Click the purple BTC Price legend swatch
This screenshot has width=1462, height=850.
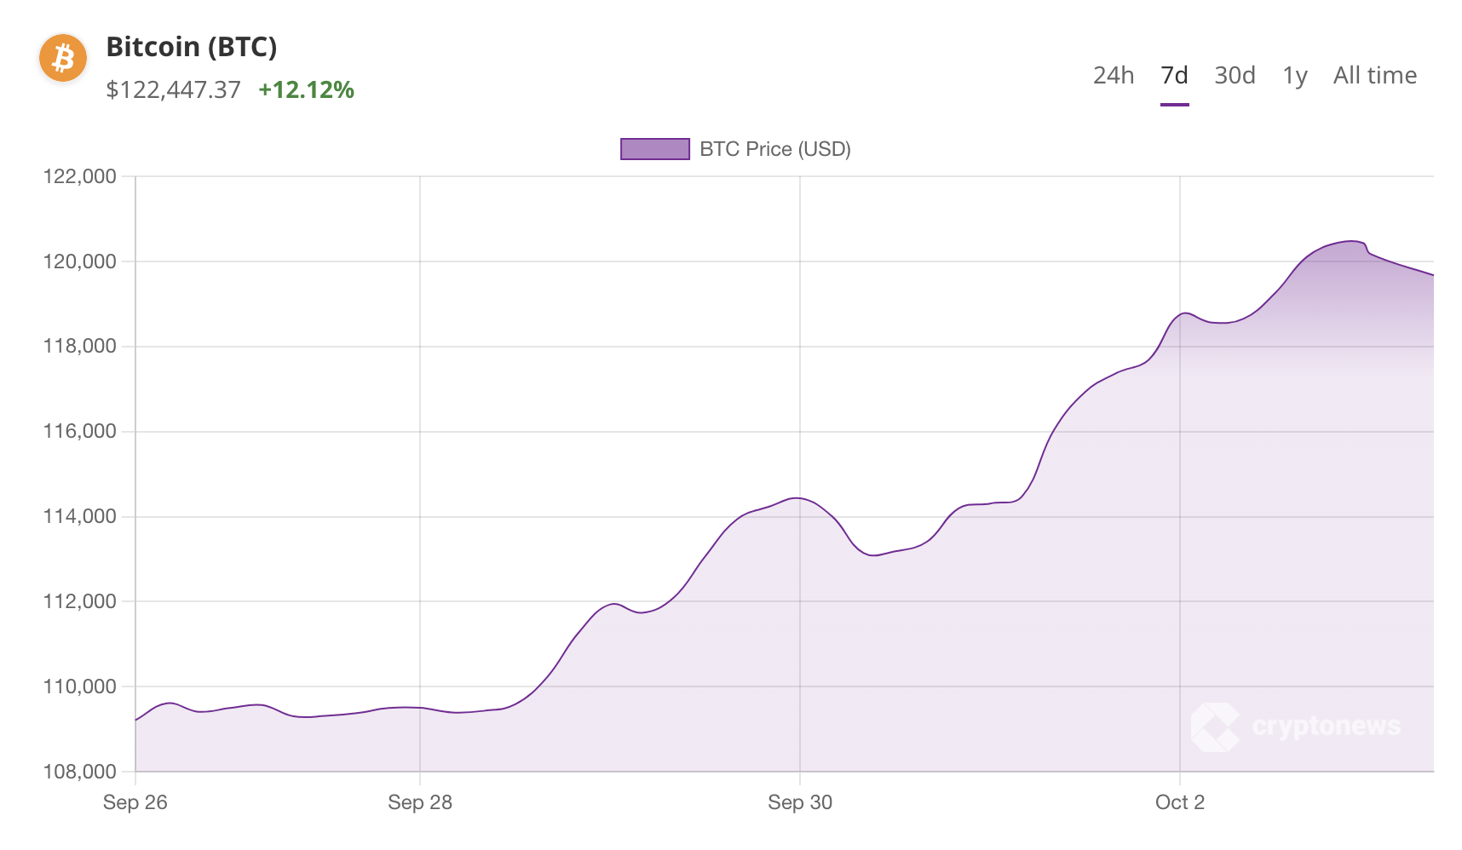coord(654,149)
